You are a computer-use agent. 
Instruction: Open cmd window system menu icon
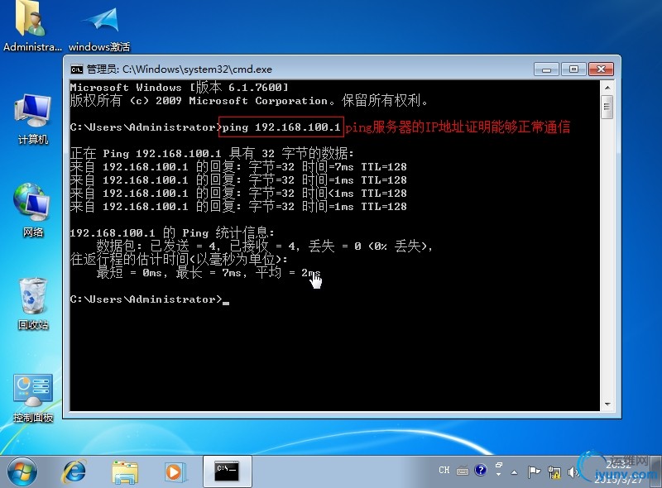(76, 69)
